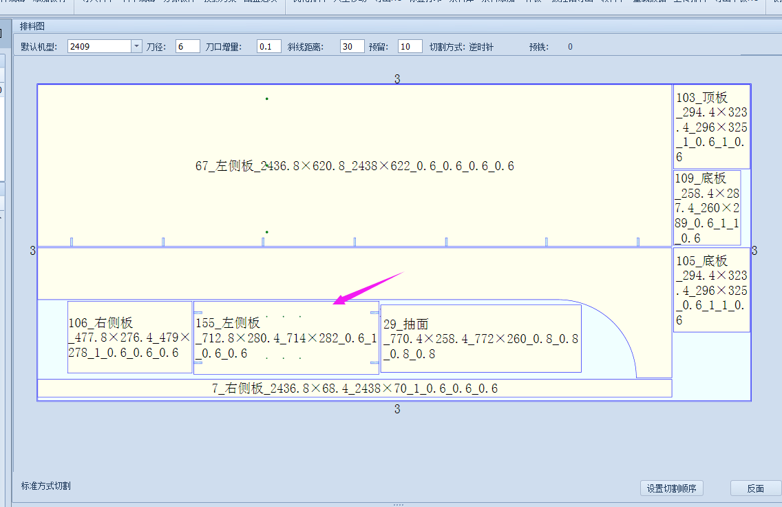
Task: Select the 155_左侧板 part
Action: [286, 338]
